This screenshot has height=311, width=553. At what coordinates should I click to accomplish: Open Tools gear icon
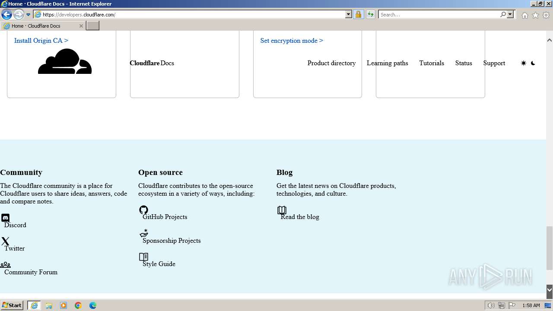tap(546, 15)
